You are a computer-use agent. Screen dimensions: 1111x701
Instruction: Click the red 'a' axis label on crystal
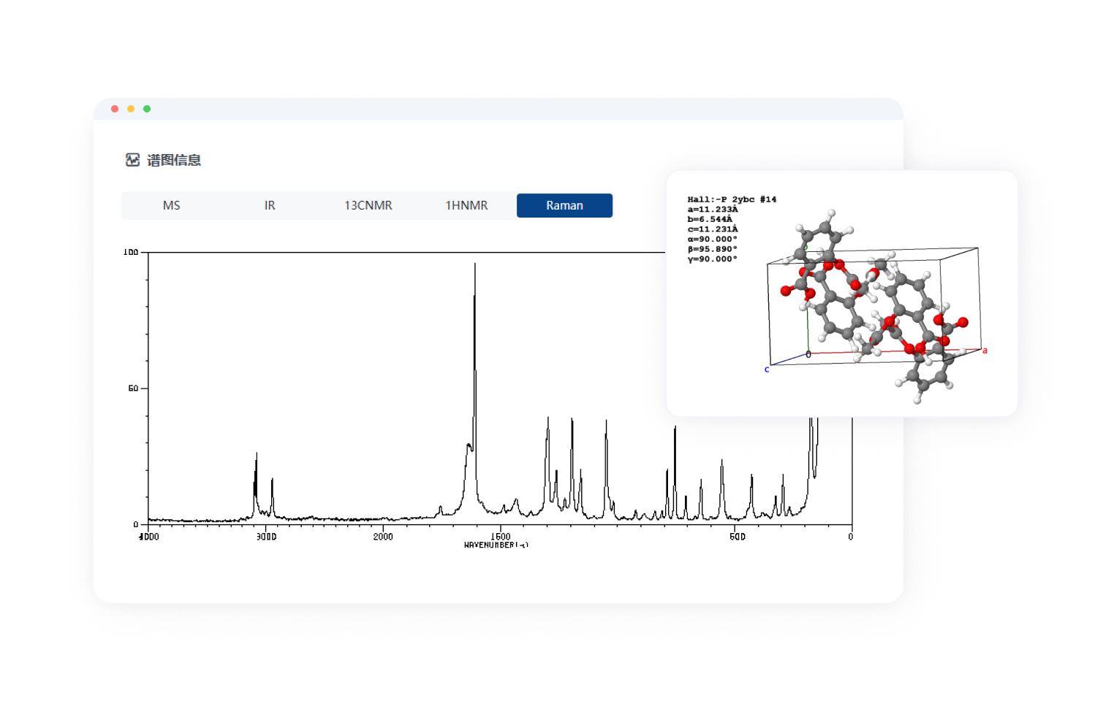(x=985, y=351)
